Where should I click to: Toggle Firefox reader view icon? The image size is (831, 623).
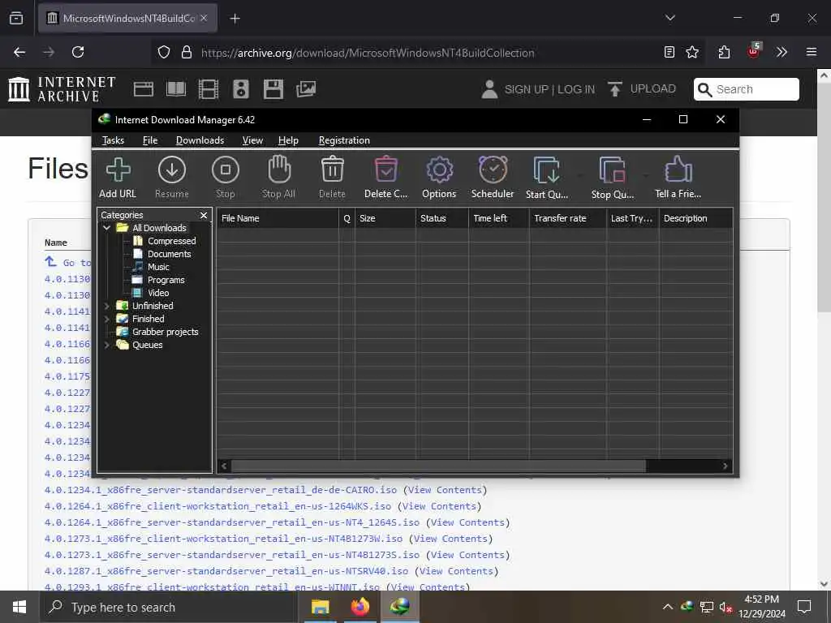[x=670, y=52]
